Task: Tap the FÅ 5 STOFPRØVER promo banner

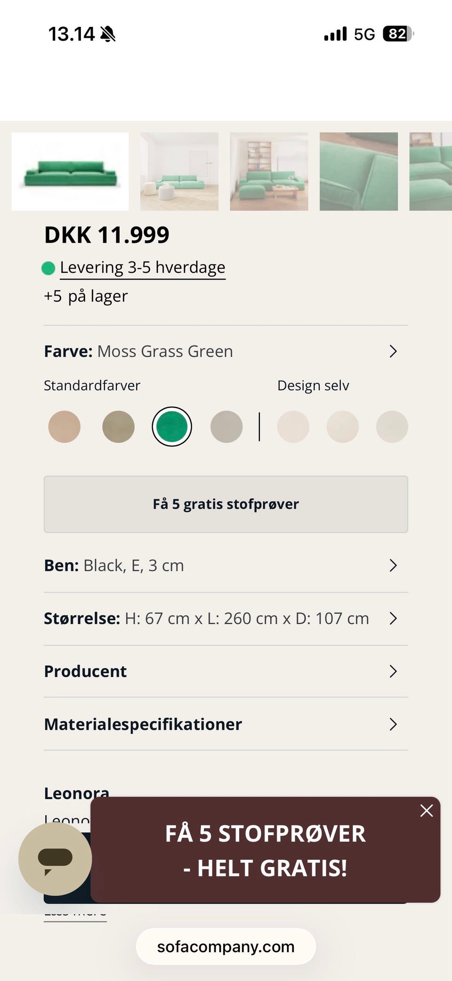Action: 265,850
